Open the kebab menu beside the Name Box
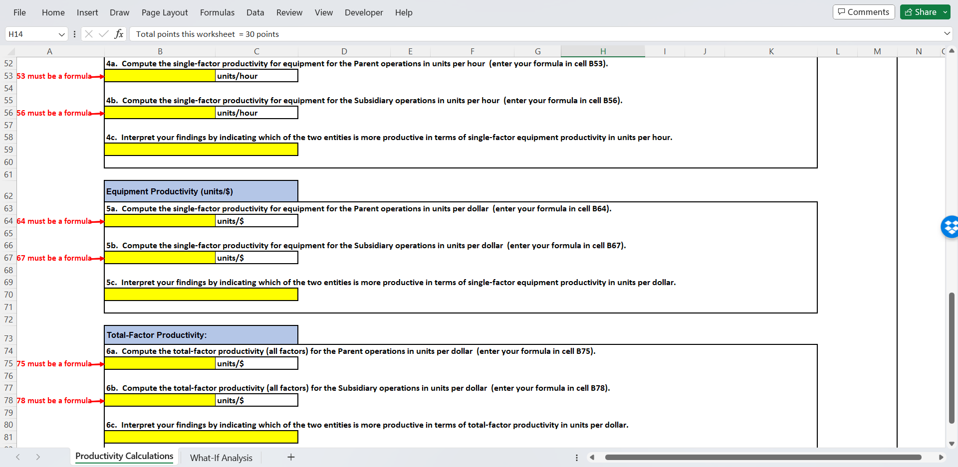 (x=74, y=34)
